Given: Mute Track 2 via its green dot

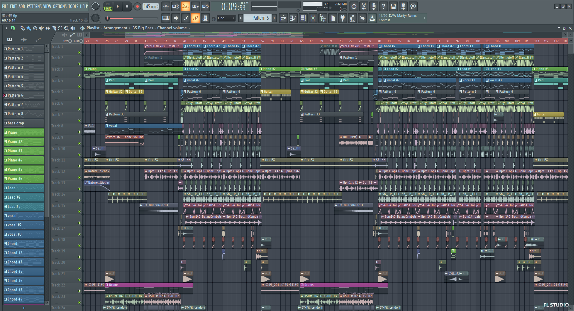Looking at the screenshot, I should pos(79,64).
